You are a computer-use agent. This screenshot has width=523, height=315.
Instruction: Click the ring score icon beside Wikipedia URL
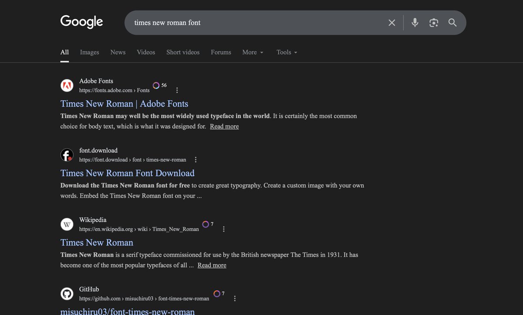pyautogui.click(x=206, y=224)
